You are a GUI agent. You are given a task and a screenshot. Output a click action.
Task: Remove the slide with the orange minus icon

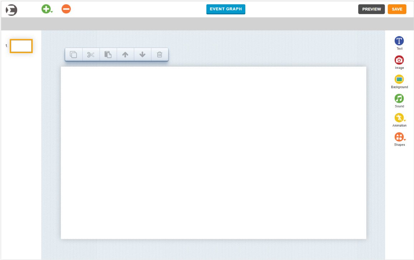(66, 9)
